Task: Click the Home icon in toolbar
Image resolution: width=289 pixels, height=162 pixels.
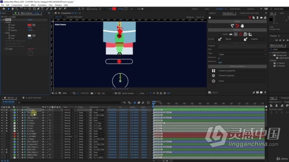Action: click(4, 9)
